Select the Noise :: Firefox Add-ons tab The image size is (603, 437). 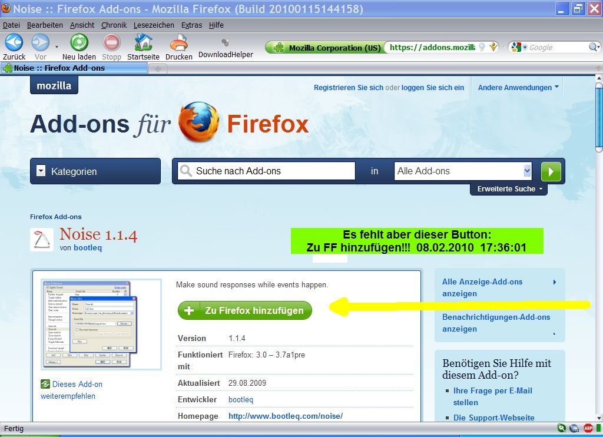coord(74,68)
